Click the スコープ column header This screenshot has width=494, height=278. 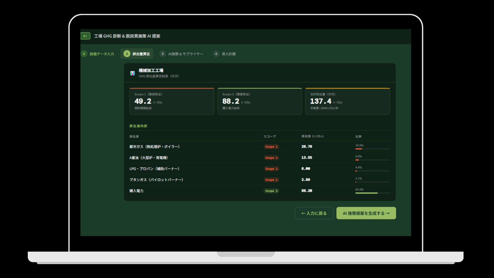[270, 136]
